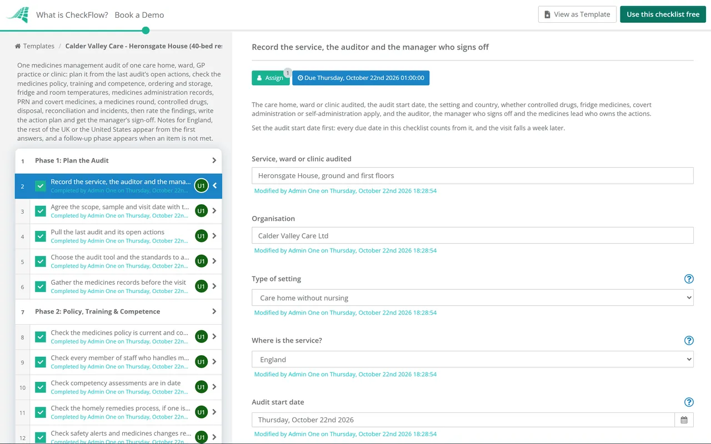
Task: Uncheck 'Pull the last audit and its open actions'
Action: (x=41, y=236)
